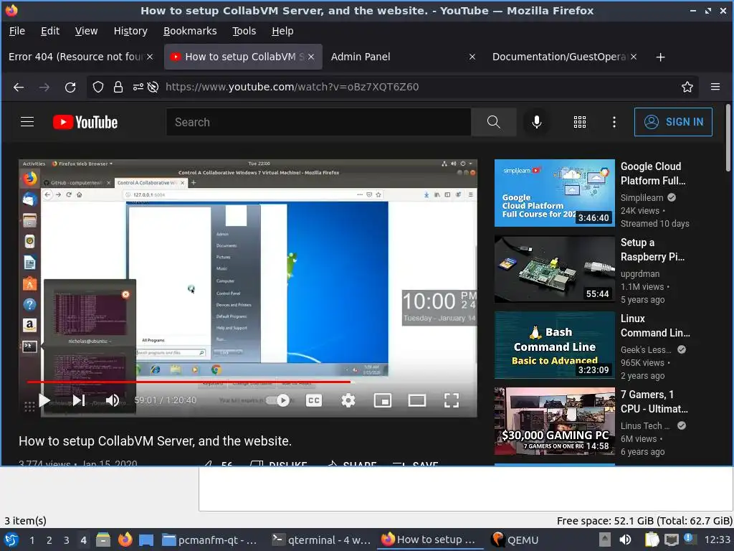Open the YouTube guide hamburger menu

pyautogui.click(x=27, y=122)
